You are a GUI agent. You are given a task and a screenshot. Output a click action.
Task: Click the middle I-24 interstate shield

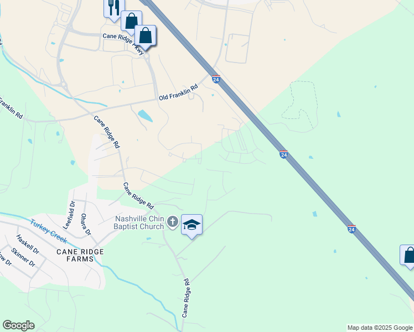(283, 154)
